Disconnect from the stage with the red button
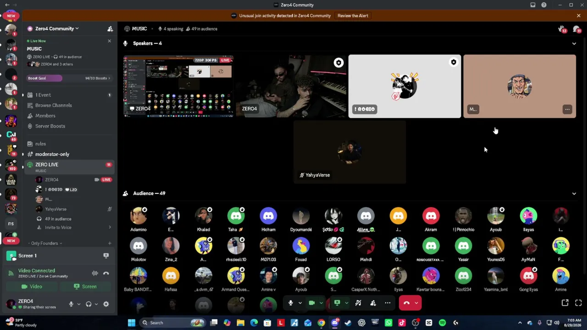This screenshot has width=587, height=330. point(406,303)
